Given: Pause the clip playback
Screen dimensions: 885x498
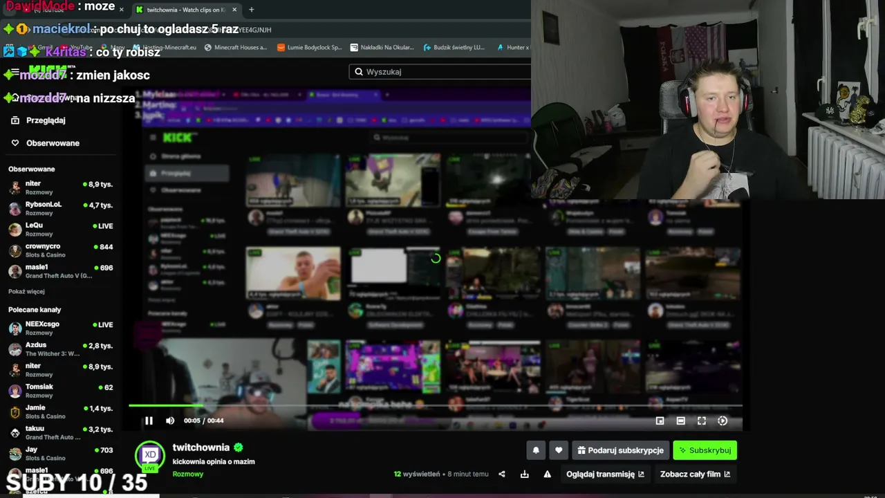Looking at the screenshot, I should pos(149,421).
